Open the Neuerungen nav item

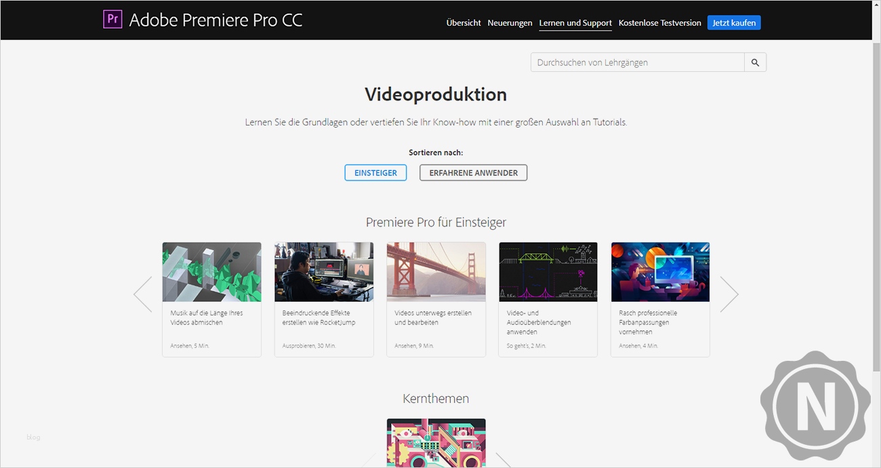[510, 23]
